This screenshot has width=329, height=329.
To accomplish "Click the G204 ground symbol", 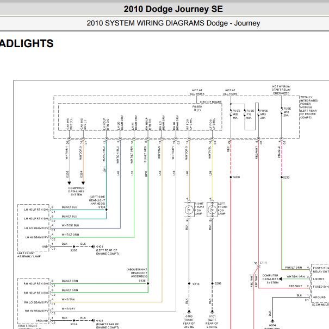I will click(272, 321).
